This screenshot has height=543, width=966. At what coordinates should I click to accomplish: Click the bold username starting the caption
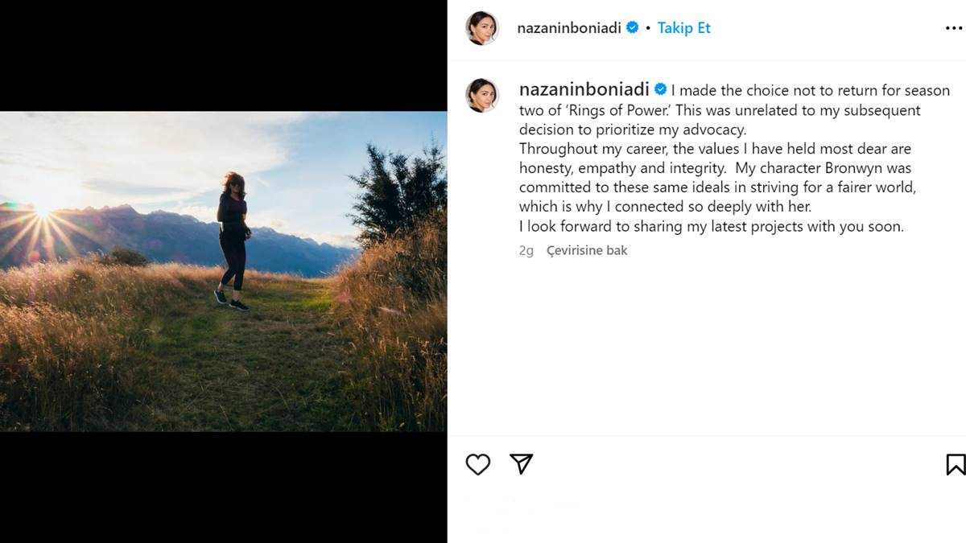click(x=584, y=89)
